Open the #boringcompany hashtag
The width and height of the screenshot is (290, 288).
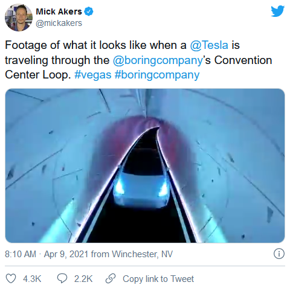point(157,75)
